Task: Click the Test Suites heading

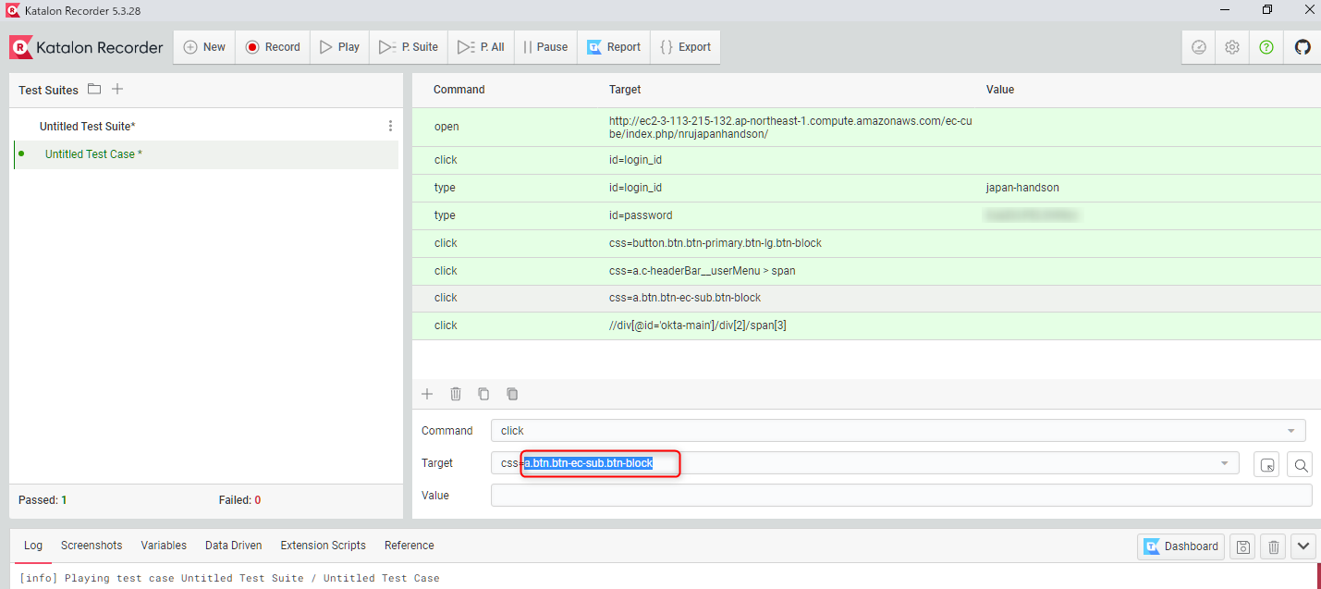Action: click(48, 91)
